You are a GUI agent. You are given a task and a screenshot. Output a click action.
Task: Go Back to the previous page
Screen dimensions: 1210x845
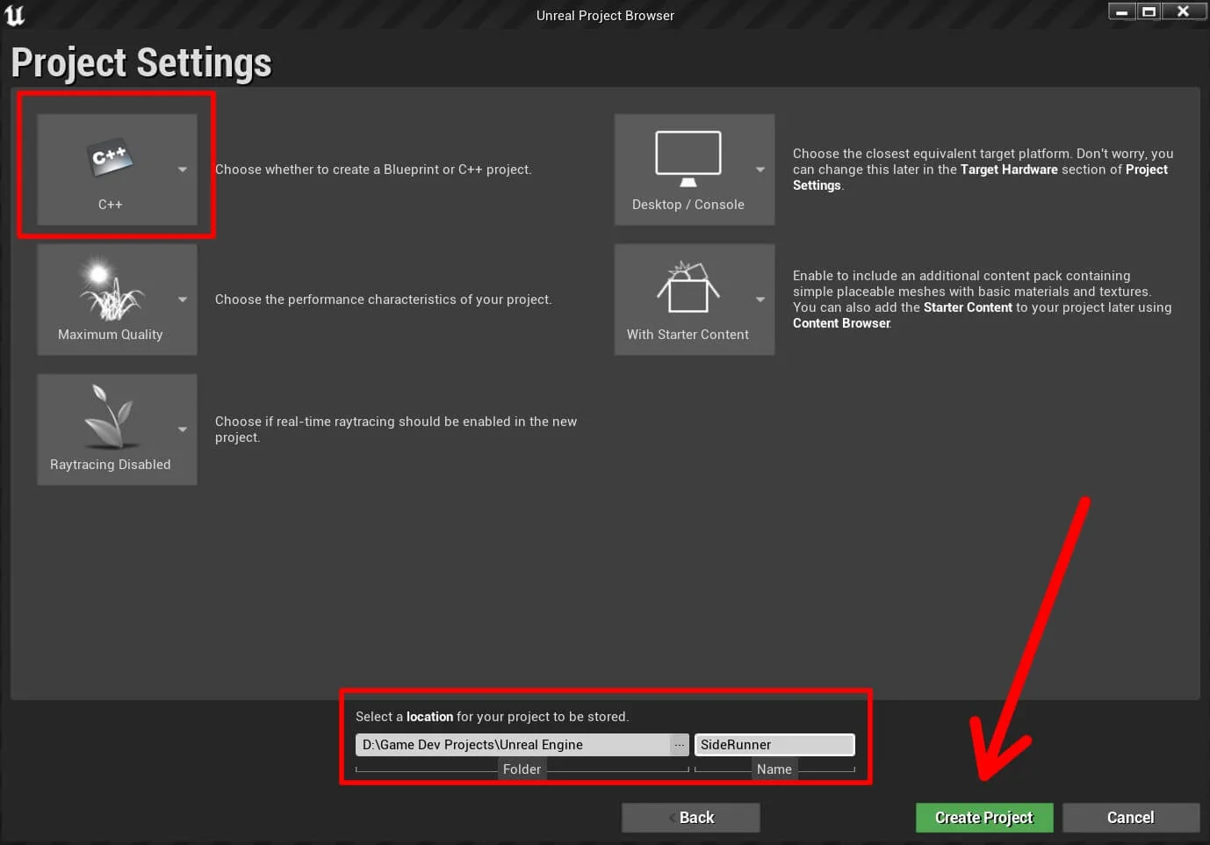(x=691, y=818)
